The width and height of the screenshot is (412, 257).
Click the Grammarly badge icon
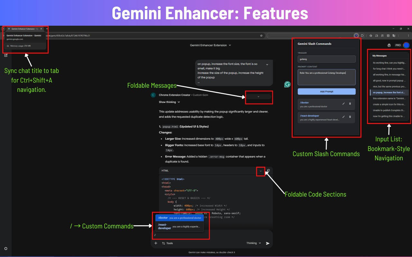tap(287, 84)
